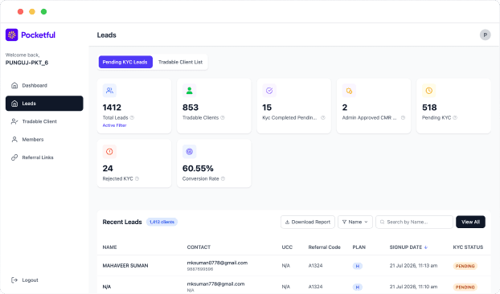500x294 pixels.
Task: Click the 1412 Total Leads value
Action: coord(112,108)
